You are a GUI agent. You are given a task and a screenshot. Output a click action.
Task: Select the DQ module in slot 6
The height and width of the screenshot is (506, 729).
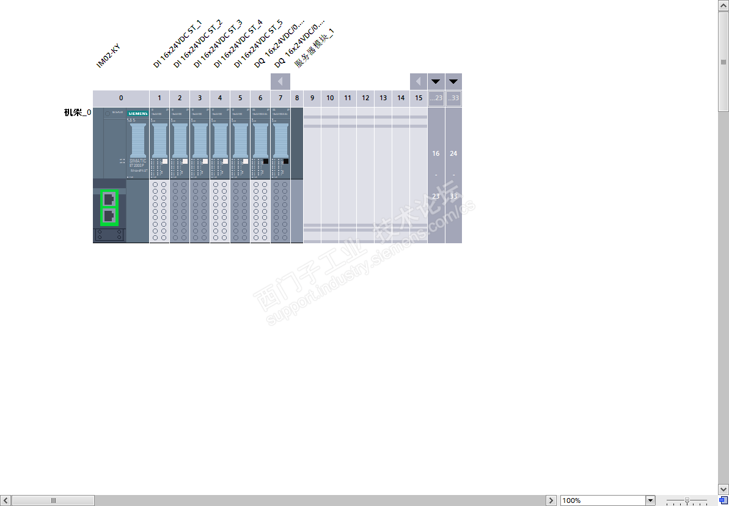[x=260, y=175]
